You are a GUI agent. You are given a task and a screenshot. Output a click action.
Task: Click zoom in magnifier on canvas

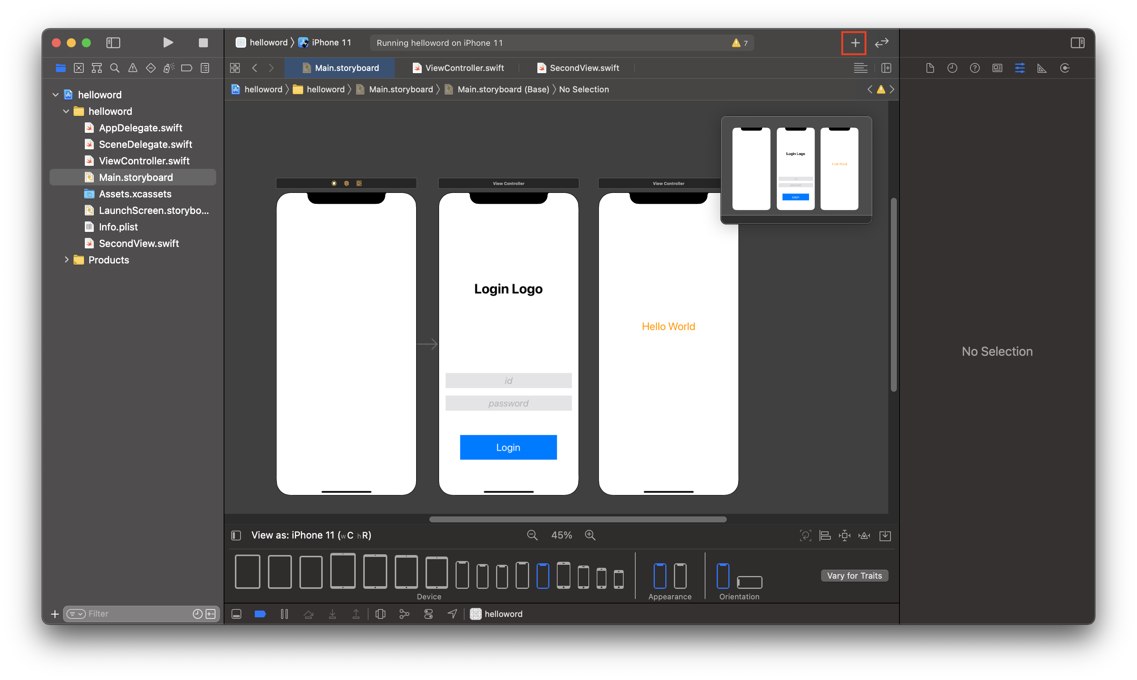(x=590, y=535)
